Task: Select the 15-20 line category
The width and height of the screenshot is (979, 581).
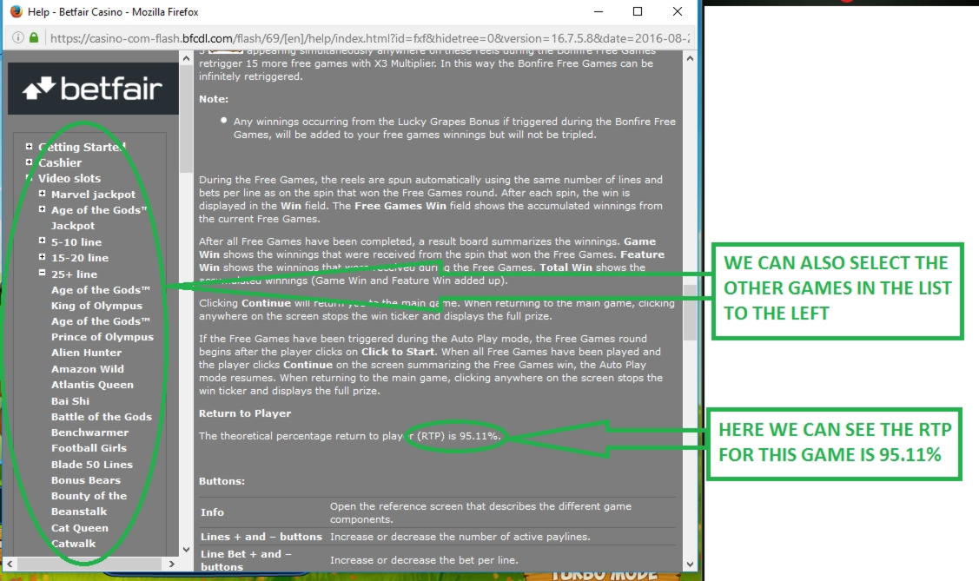Action: [80, 257]
